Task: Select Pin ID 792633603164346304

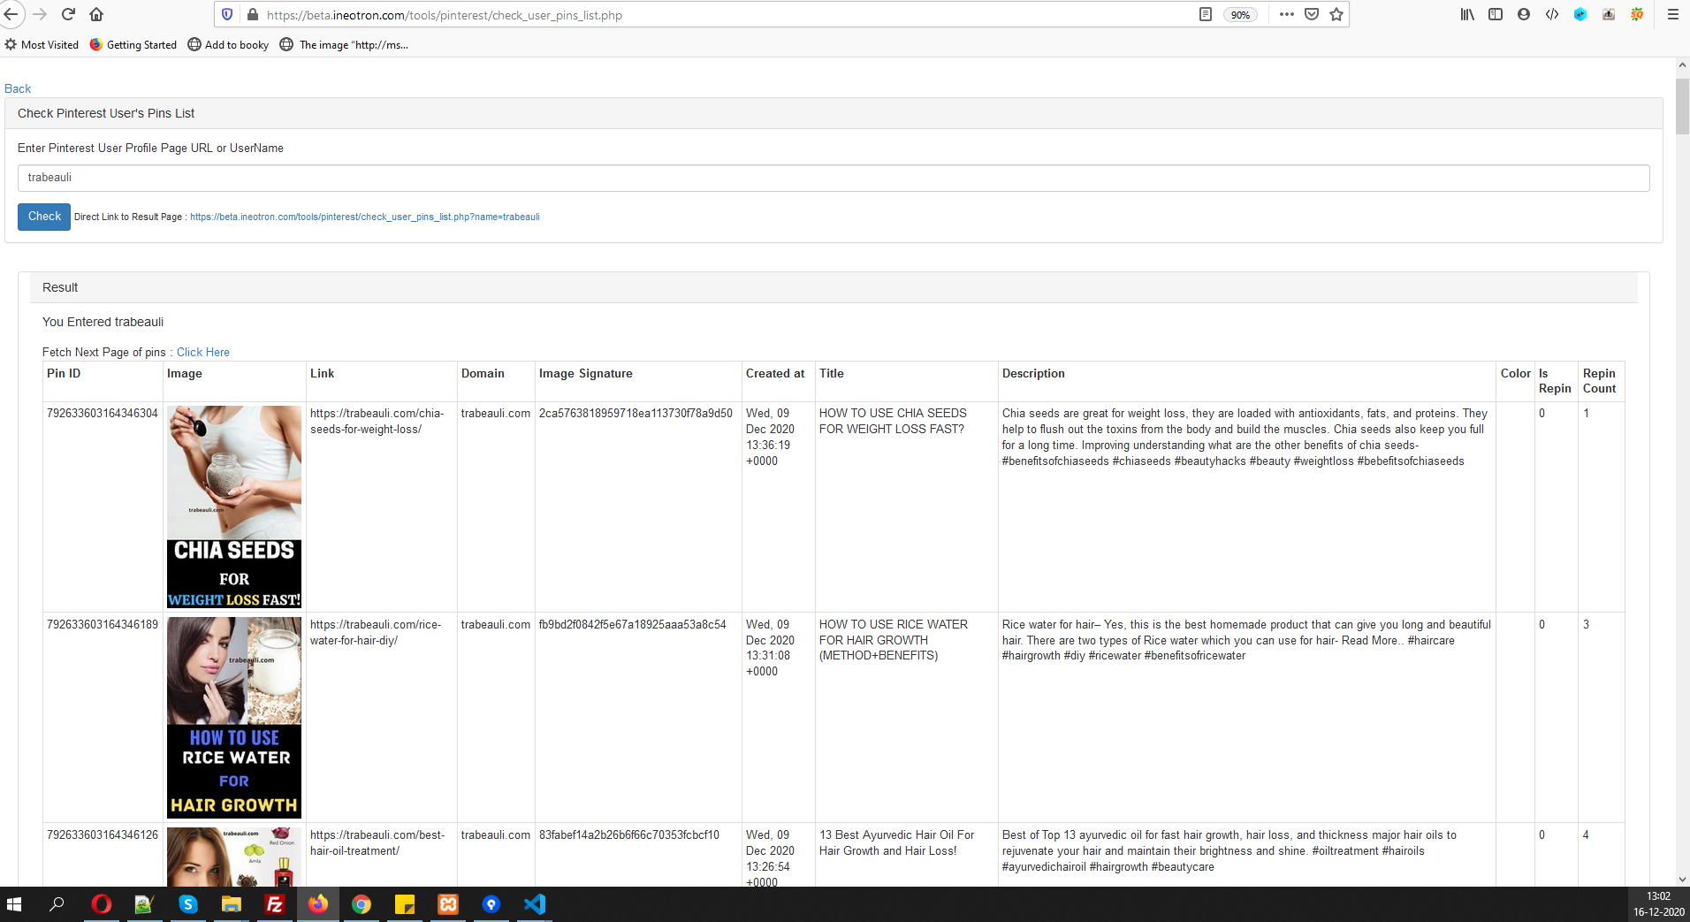Action: [103, 413]
